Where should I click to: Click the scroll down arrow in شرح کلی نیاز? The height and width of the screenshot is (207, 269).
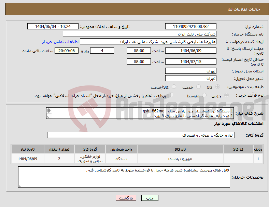[x=49, y=112]
